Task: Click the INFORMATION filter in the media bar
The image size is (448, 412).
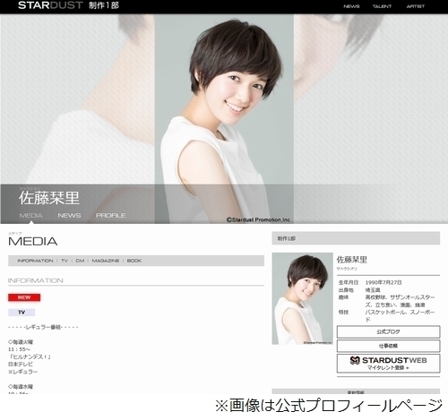Action: pyautogui.click(x=35, y=261)
